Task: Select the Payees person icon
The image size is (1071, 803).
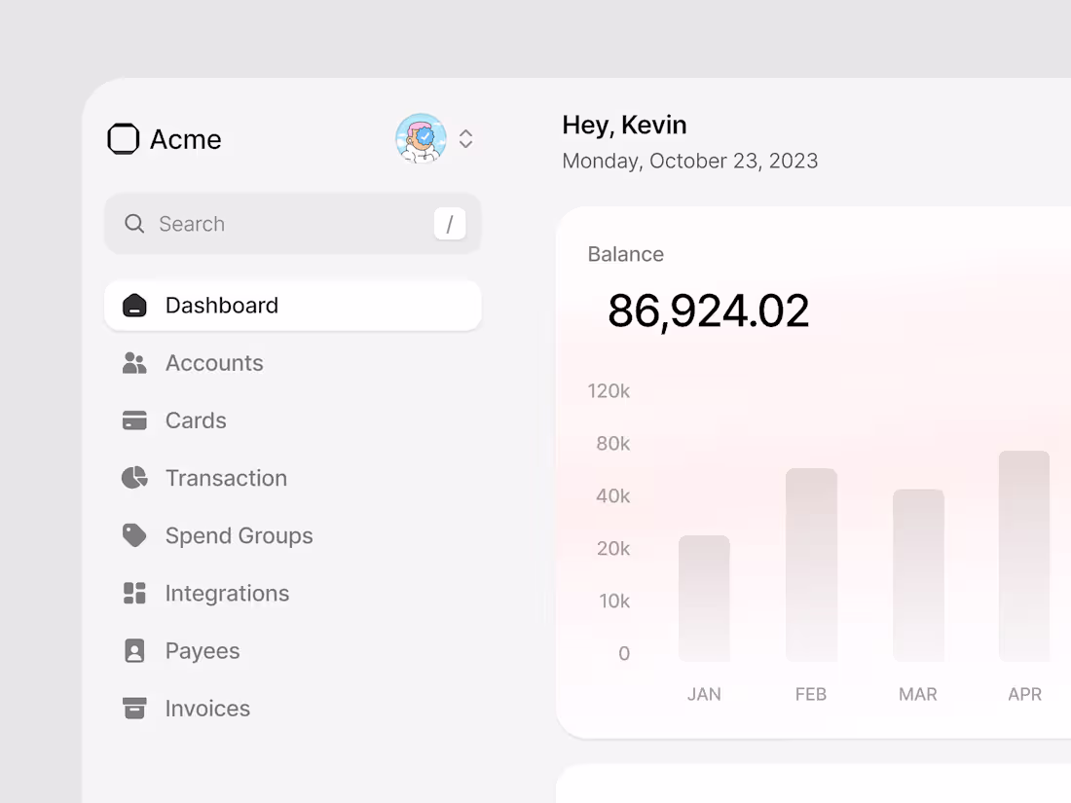Action: [x=133, y=650]
